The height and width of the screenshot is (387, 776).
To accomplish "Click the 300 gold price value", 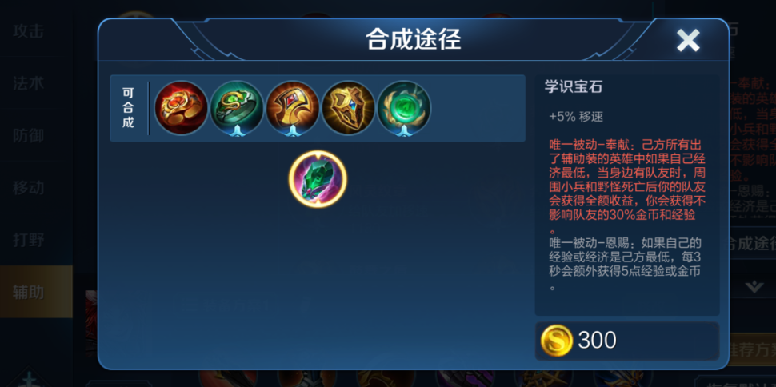I will (x=598, y=341).
